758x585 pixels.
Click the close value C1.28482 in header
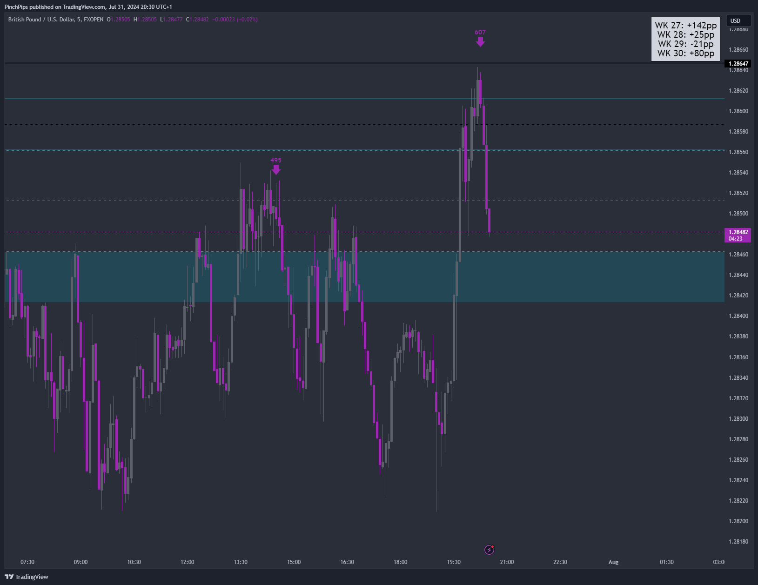(197, 20)
